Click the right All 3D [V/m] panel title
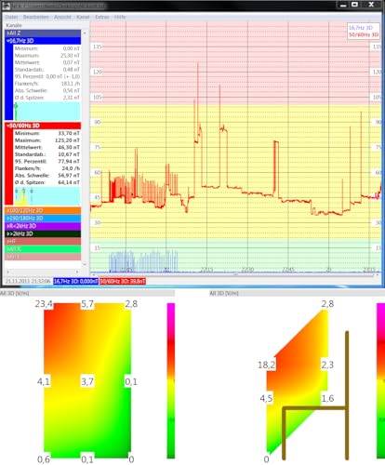385x465 pixels. (224, 293)
